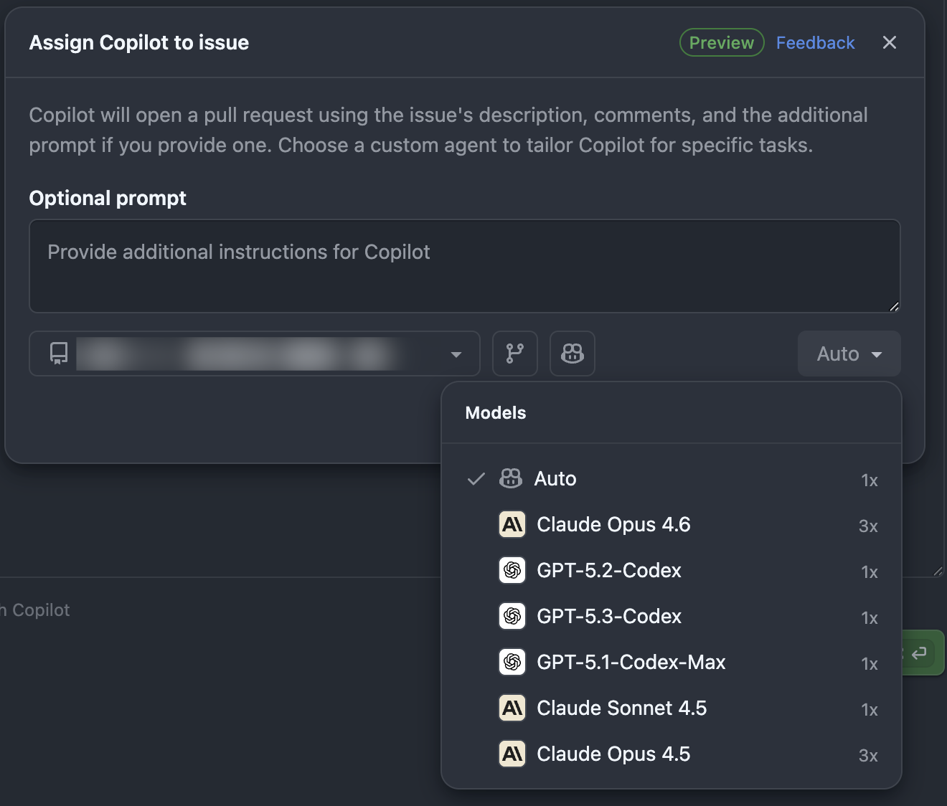Click the branch selector icon button
Screen dimensions: 947x806
[514, 354]
